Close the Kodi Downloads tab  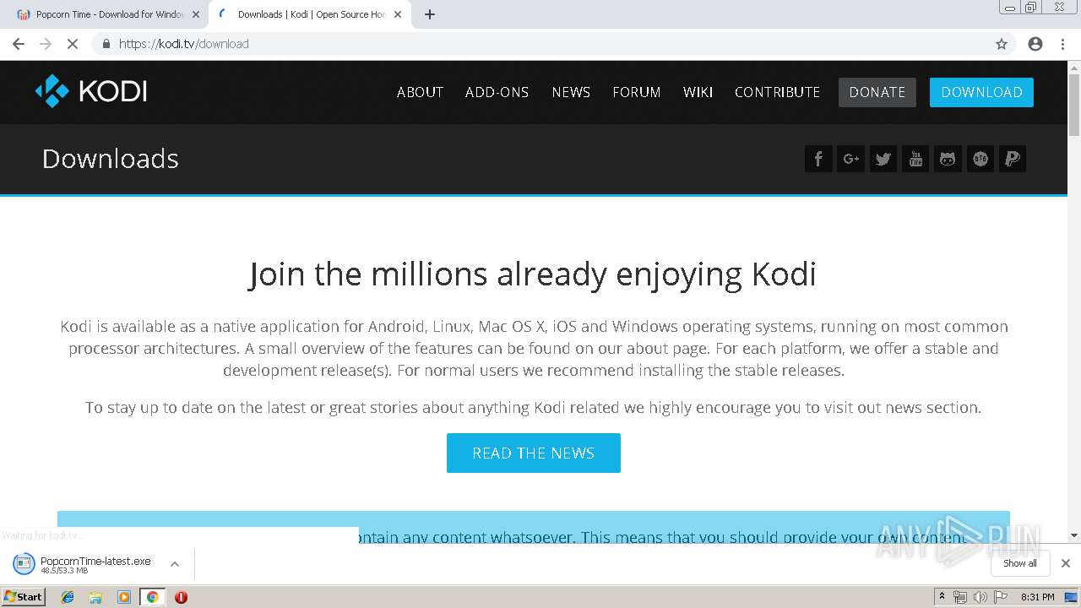coord(398,14)
